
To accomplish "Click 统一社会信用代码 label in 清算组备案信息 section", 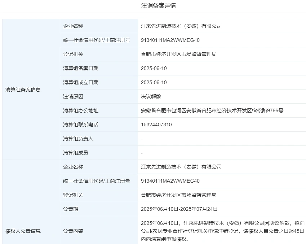I will [x=96, y=40].
